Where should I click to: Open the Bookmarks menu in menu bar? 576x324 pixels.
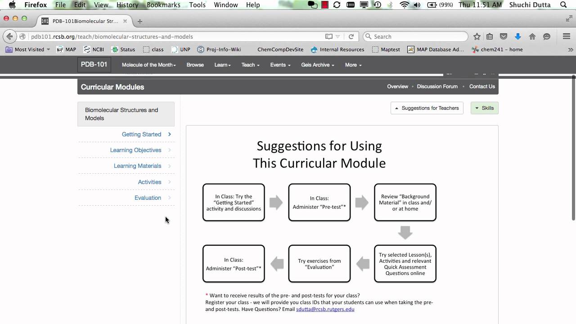click(x=163, y=5)
